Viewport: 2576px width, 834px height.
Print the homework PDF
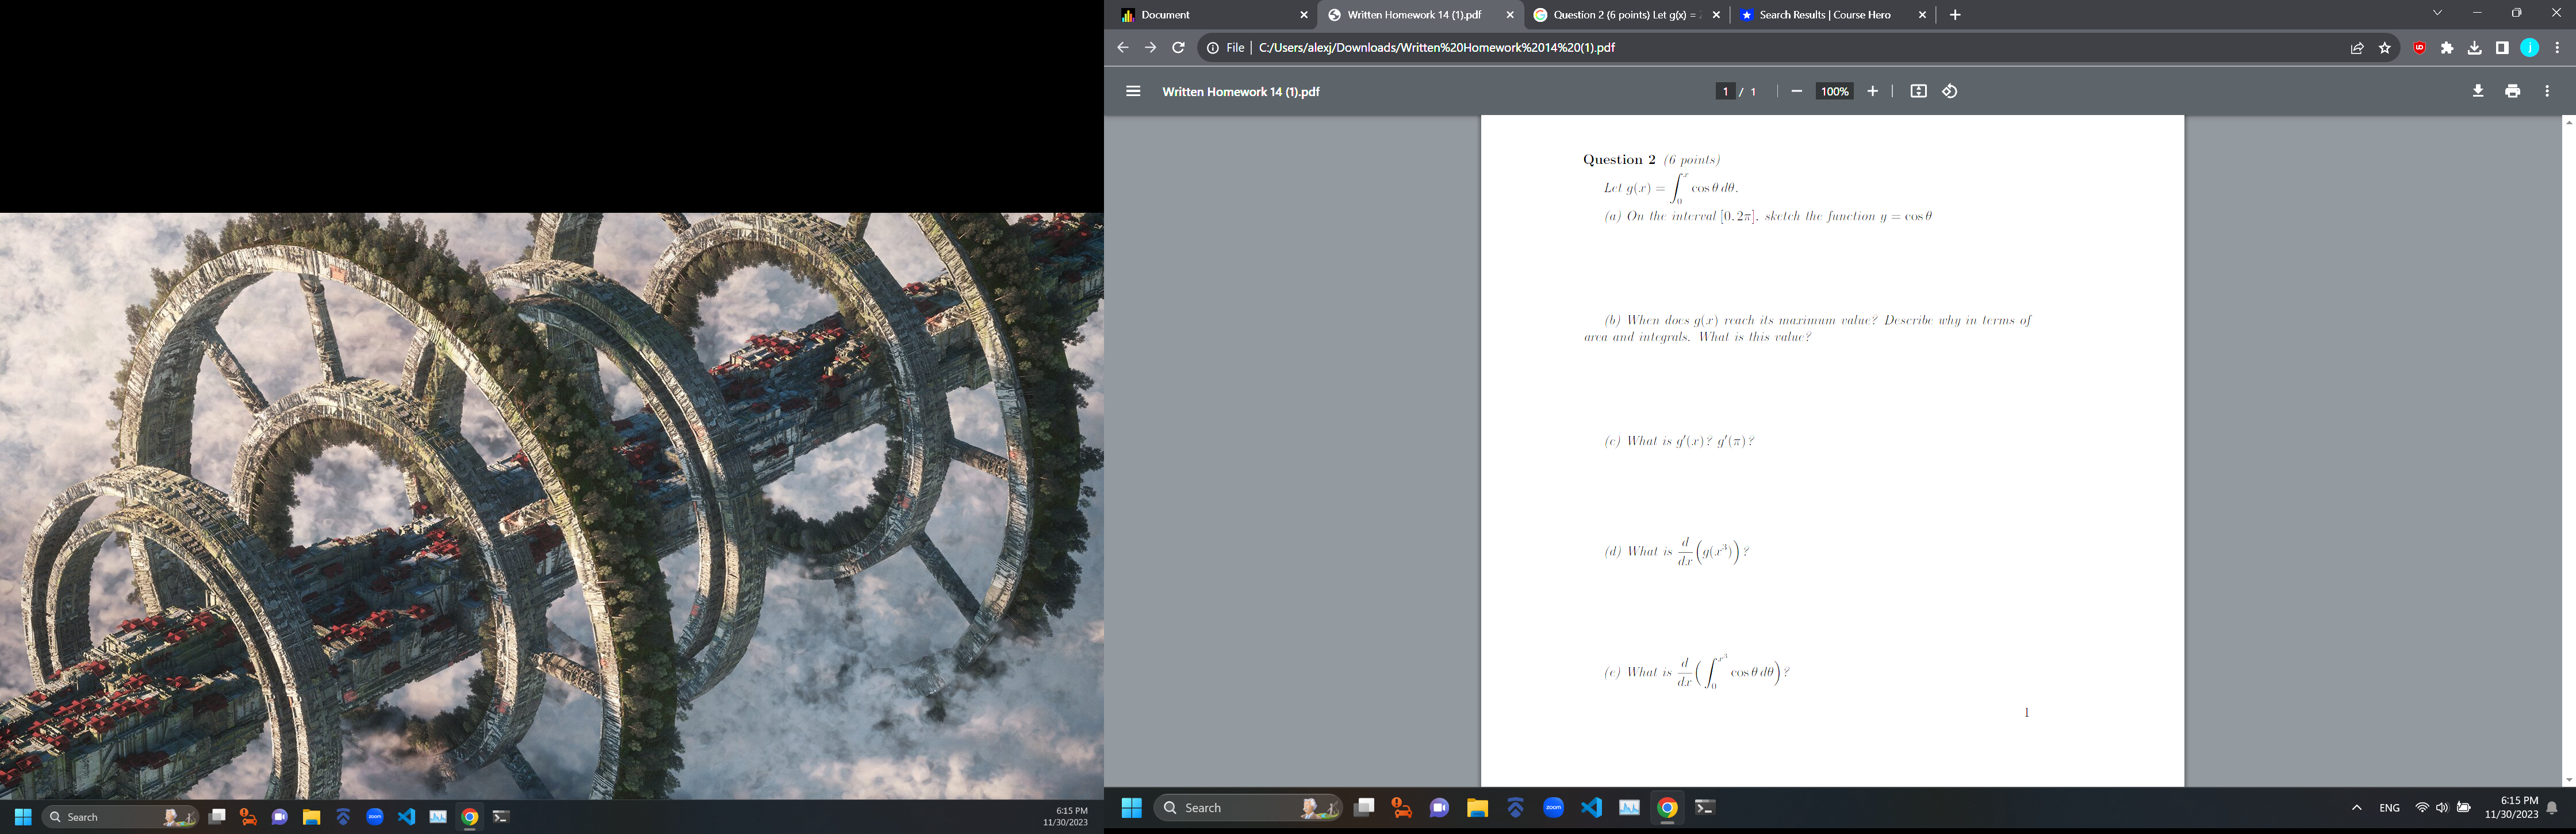[2511, 91]
